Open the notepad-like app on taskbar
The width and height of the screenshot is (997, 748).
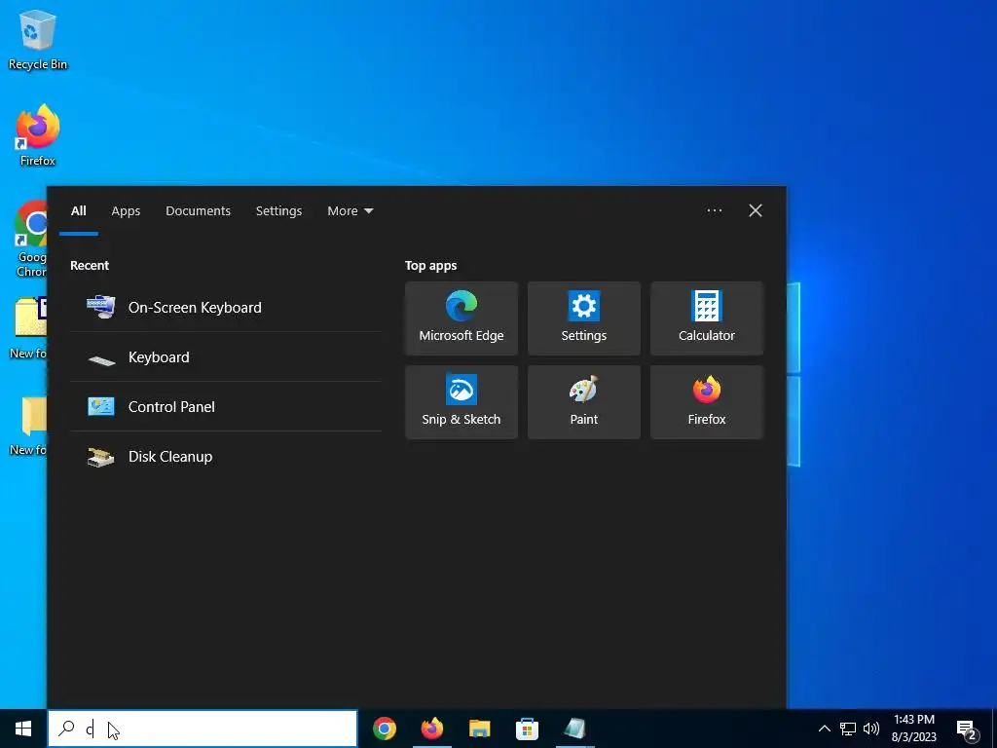click(x=574, y=729)
